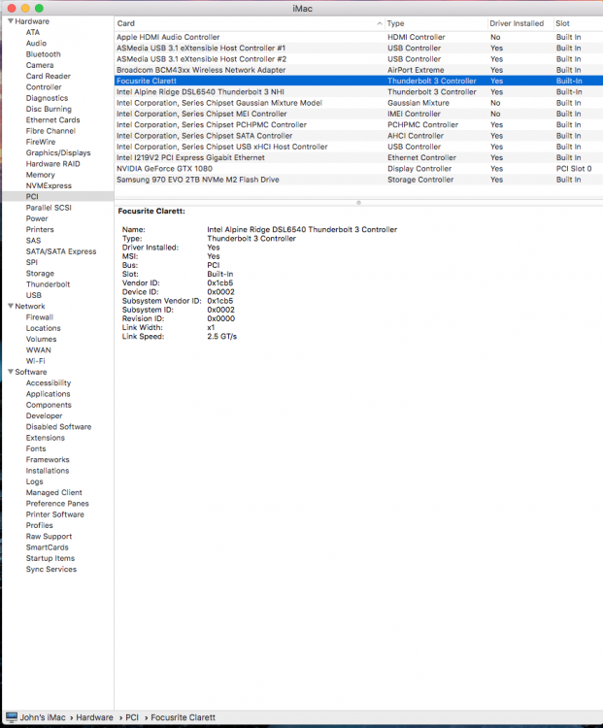Select the Chipset SATA Controller row
Image resolution: width=603 pixels, height=728 pixels.
coord(358,136)
